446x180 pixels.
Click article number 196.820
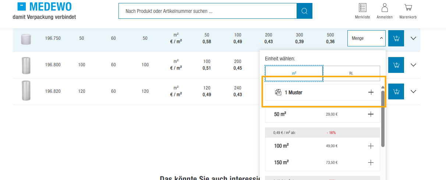click(x=53, y=91)
